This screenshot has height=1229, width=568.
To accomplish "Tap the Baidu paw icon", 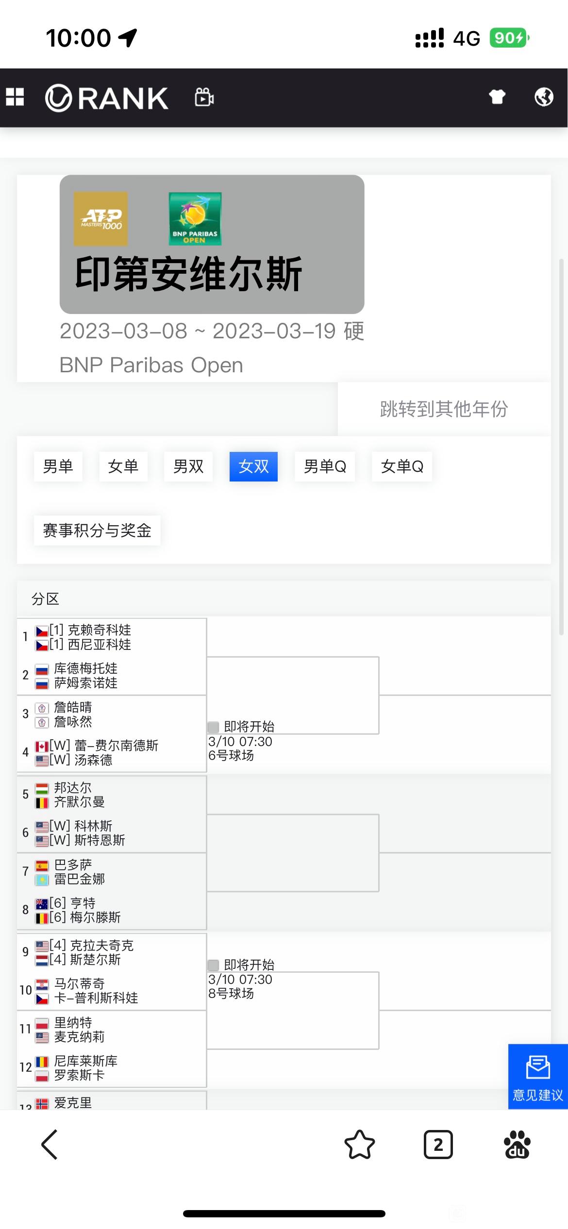I will pos(518,1145).
